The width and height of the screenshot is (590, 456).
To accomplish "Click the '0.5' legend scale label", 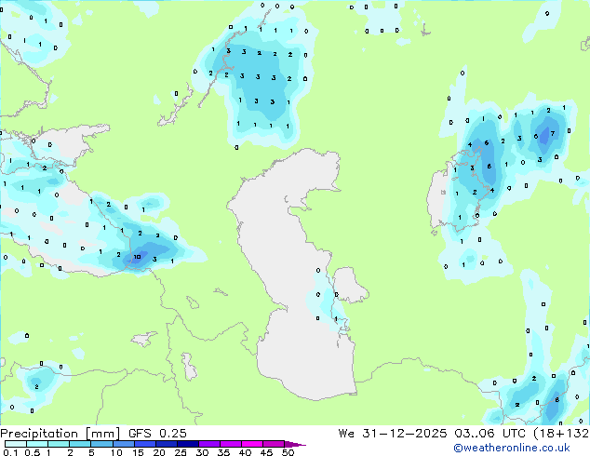I will [x=33, y=452].
